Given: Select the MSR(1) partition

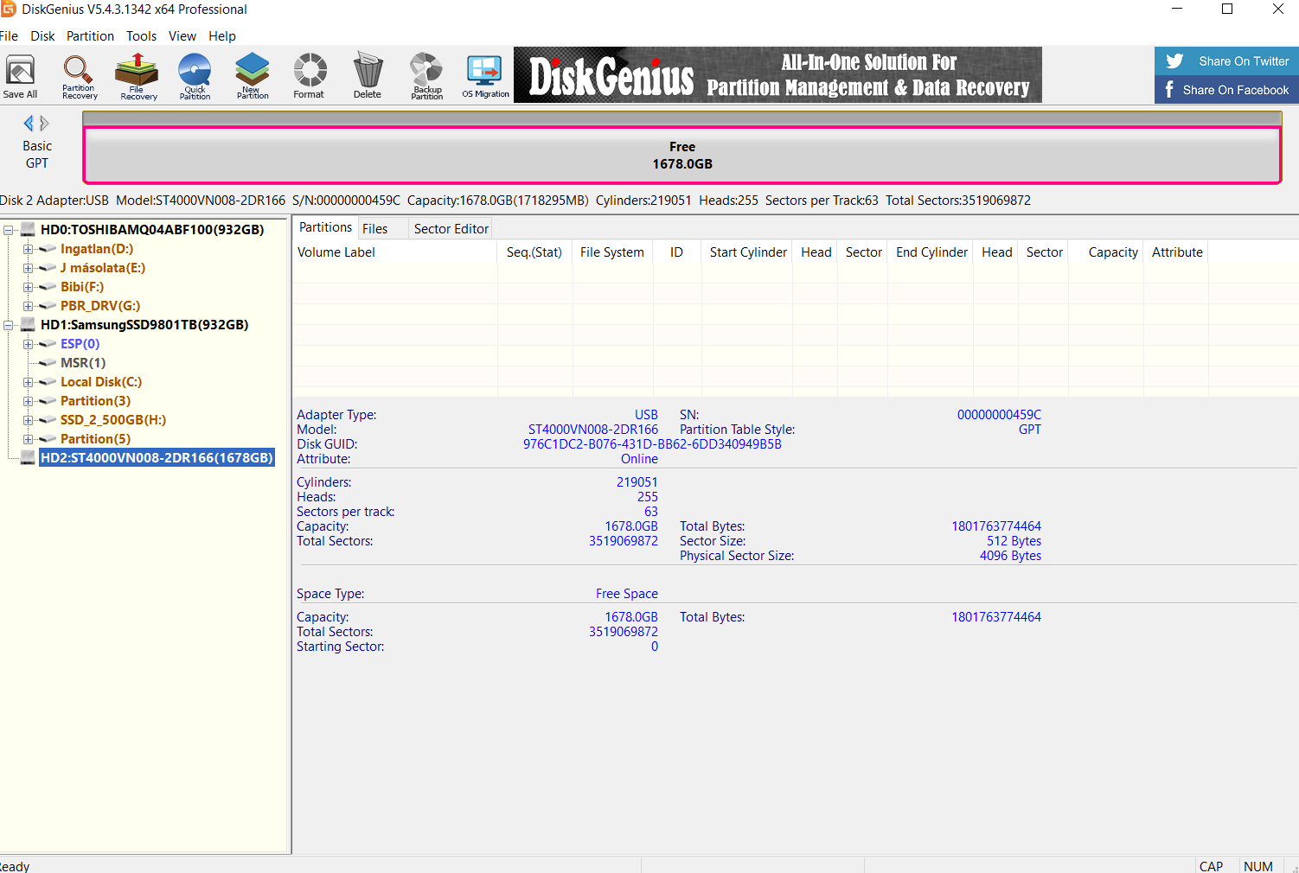Looking at the screenshot, I should click(83, 363).
